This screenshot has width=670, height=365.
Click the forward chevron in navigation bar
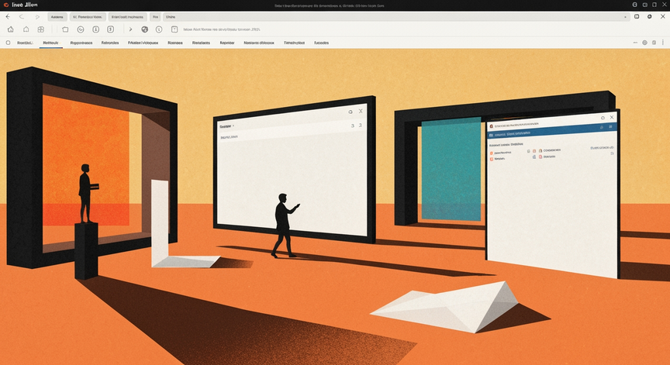[x=37, y=17]
